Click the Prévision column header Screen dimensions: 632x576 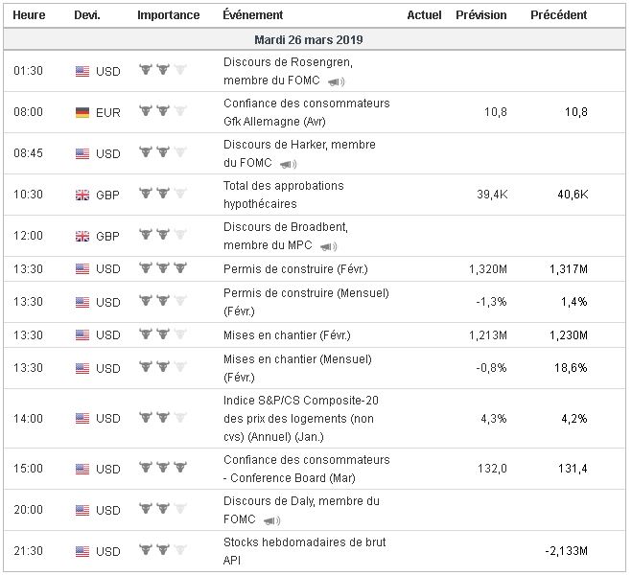[481, 15]
